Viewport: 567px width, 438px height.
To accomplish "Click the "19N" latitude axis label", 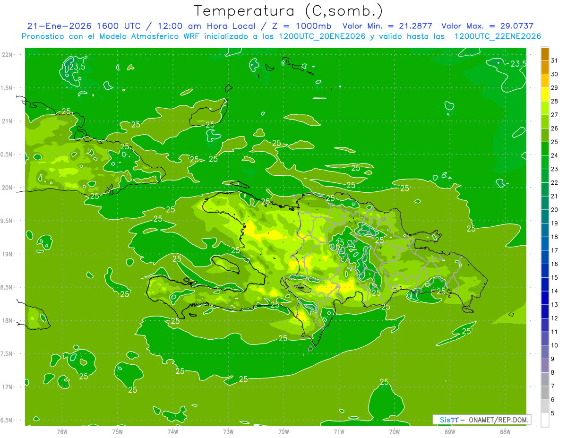I will pyautogui.click(x=7, y=254).
